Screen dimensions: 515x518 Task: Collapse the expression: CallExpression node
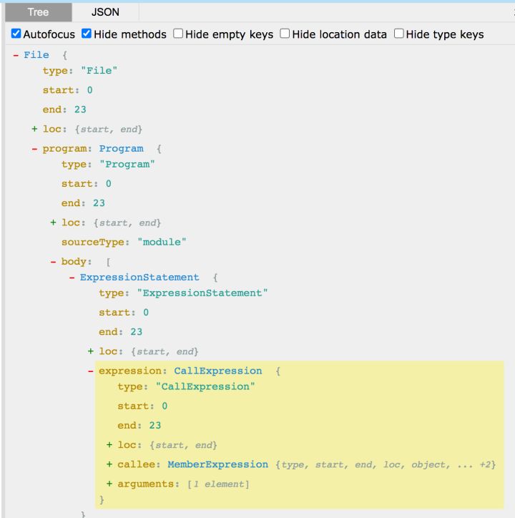click(91, 371)
